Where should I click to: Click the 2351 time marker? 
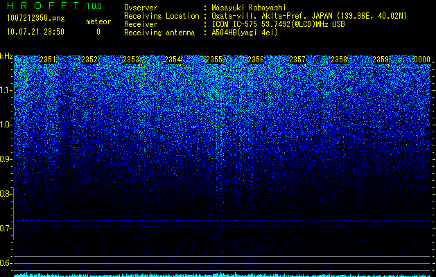coord(48,60)
